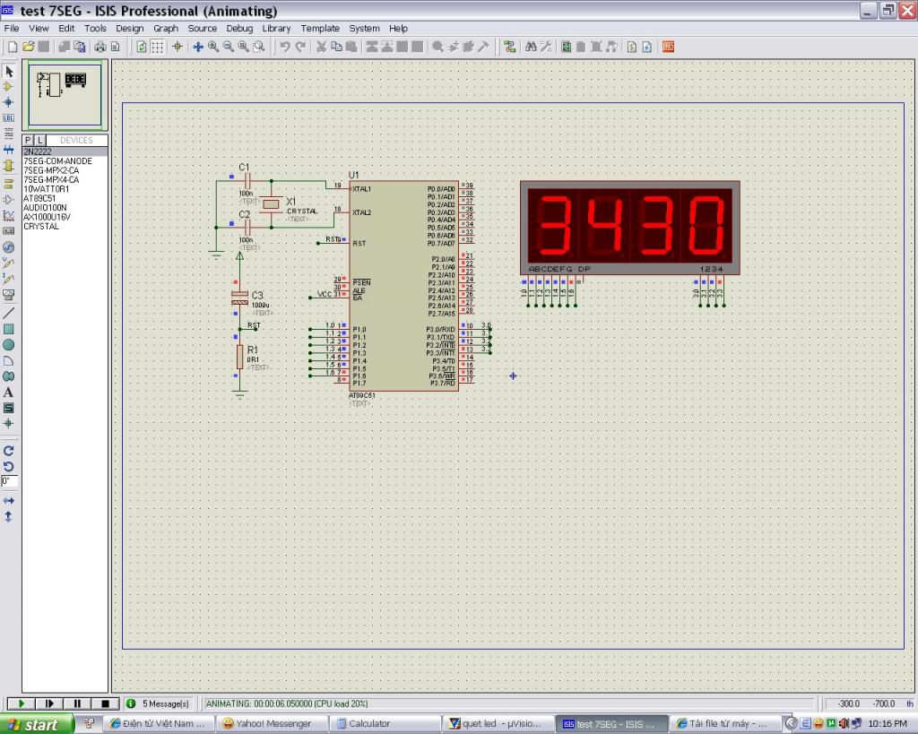
Task: Choose the Wire Label (LBL) tool
Action: (9, 118)
